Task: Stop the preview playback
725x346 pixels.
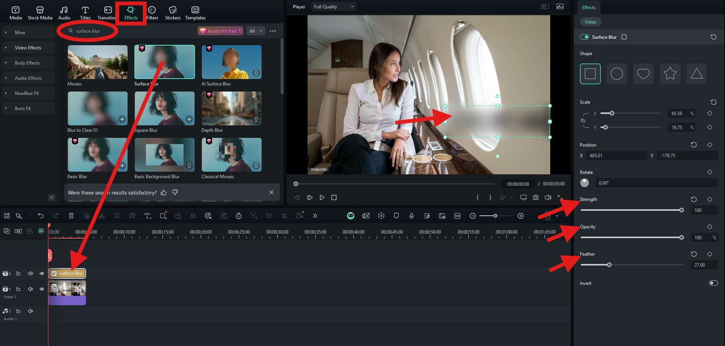Action: click(x=334, y=197)
